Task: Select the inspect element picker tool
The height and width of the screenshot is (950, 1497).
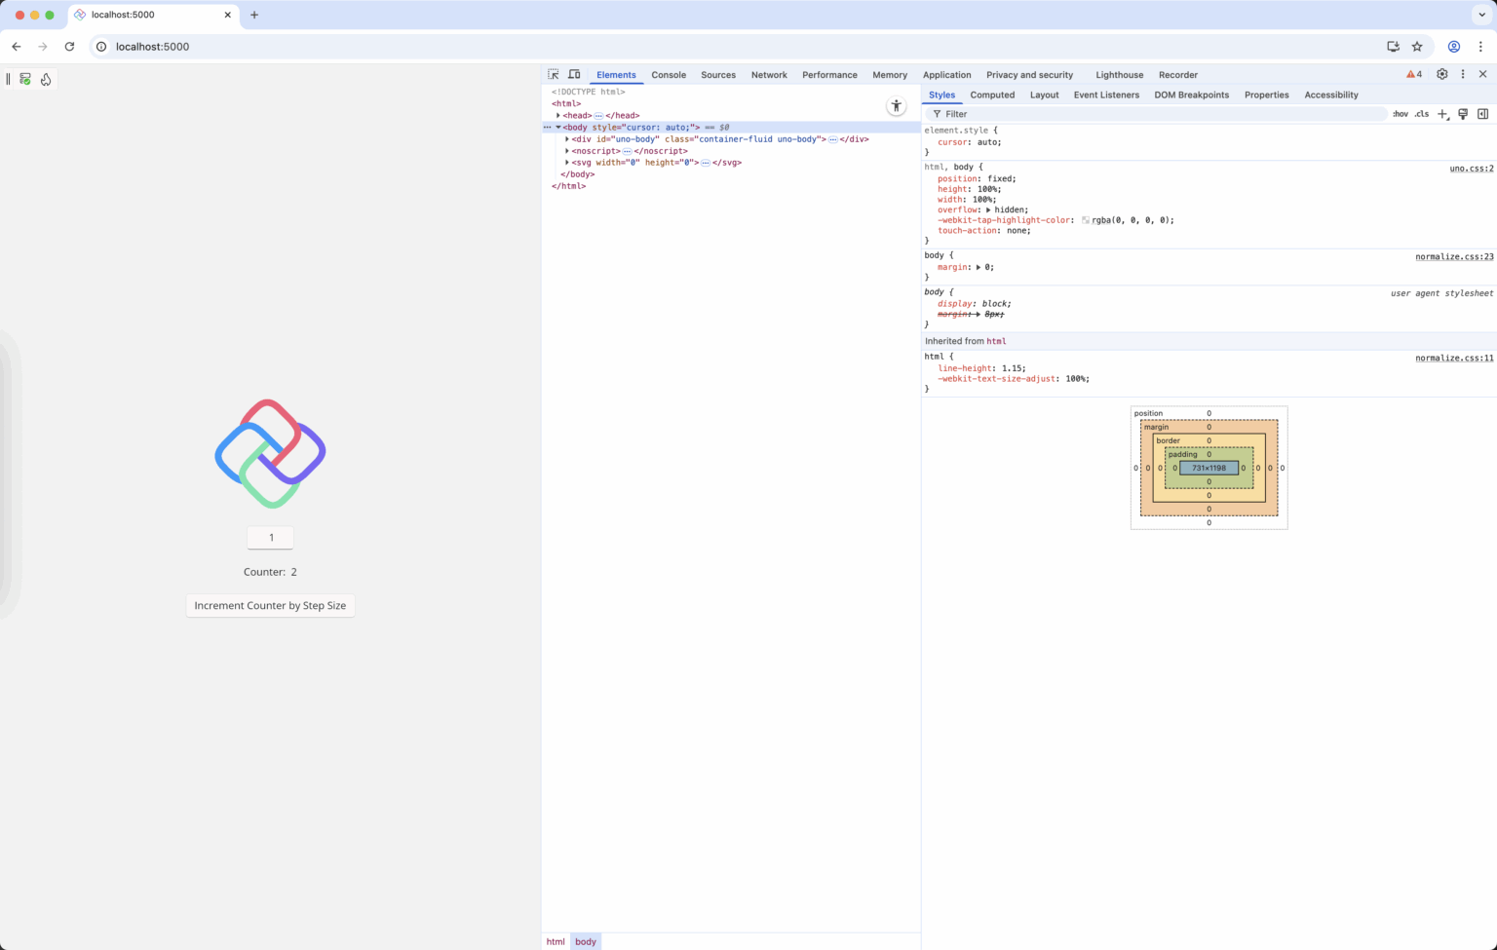Action: pos(553,74)
